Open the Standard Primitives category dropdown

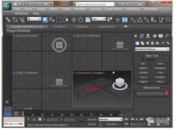[x=152, y=49]
